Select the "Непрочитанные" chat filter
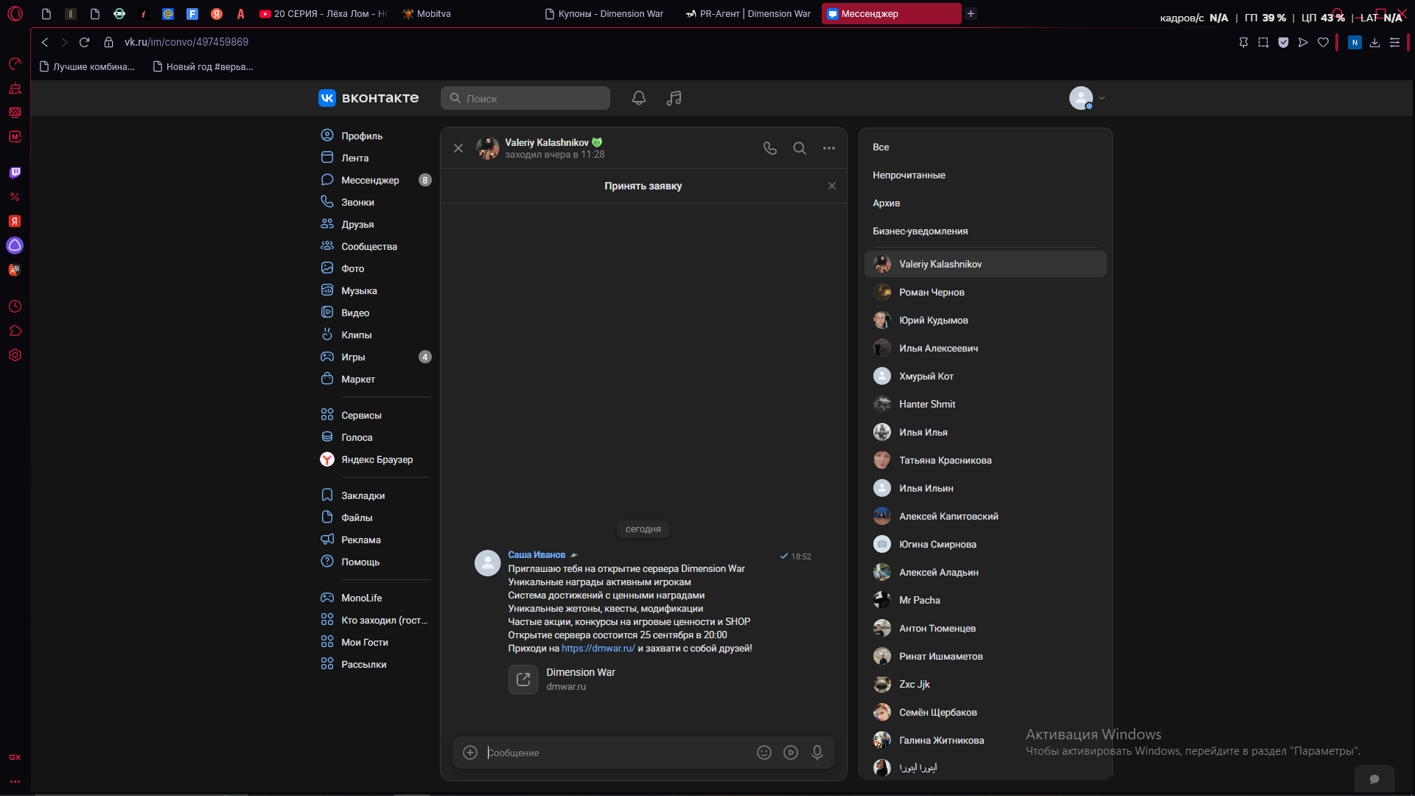This screenshot has height=796, width=1415. point(909,175)
